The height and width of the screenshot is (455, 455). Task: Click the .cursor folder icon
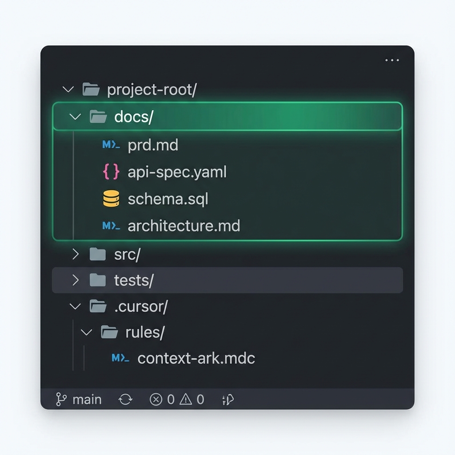(x=96, y=306)
